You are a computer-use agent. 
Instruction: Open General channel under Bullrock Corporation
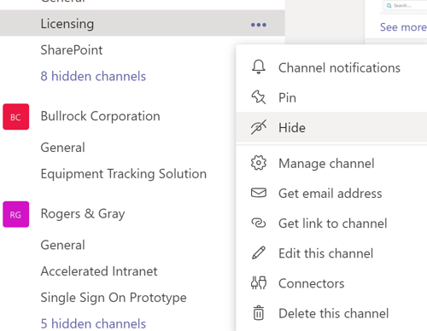(x=62, y=148)
